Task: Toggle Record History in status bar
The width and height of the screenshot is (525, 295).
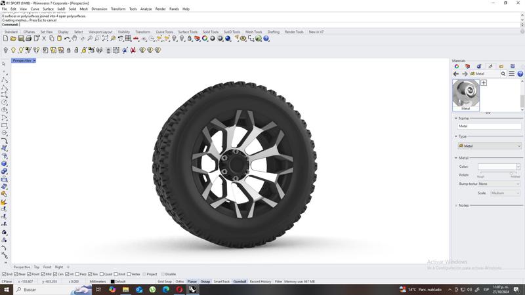Action: (x=260, y=282)
